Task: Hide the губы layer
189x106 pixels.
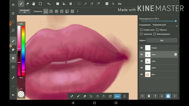Action: click(x=141, y=61)
